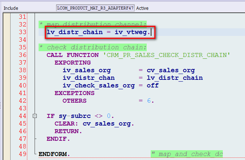Click the map distribution channel comment
This screenshot has width=245, height=160.
click(x=93, y=24)
